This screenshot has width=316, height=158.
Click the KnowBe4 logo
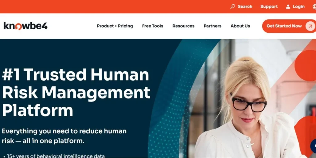click(26, 26)
